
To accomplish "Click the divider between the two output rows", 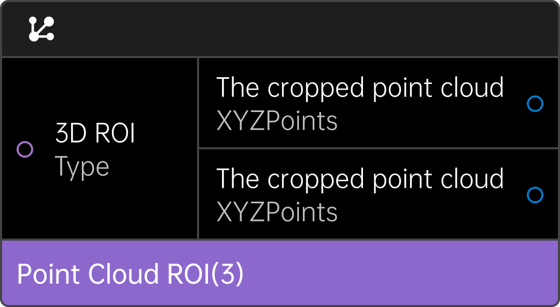I will [379, 148].
